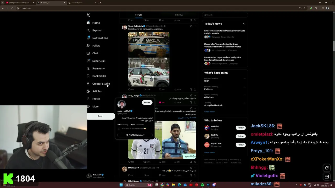Open Toronto Police car with flowers image
The image size is (335, 188).
point(149,72)
